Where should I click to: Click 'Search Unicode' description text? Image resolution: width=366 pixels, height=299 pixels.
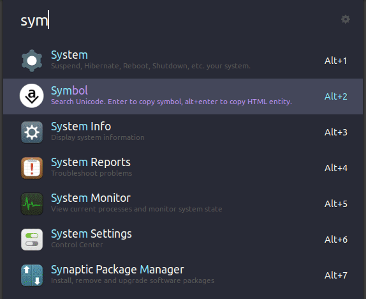coord(78,102)
